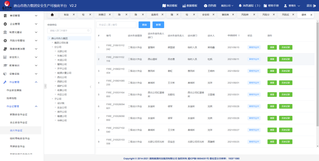This screenshot has width=319, height=161.
Task: Open 吊装安全作业 menu item
Action: coord(17,146)
